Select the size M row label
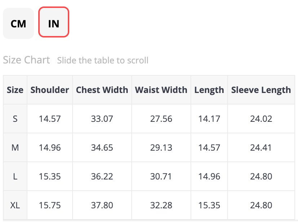The width and height of the screenshot is (298, 222). point(15,148)
